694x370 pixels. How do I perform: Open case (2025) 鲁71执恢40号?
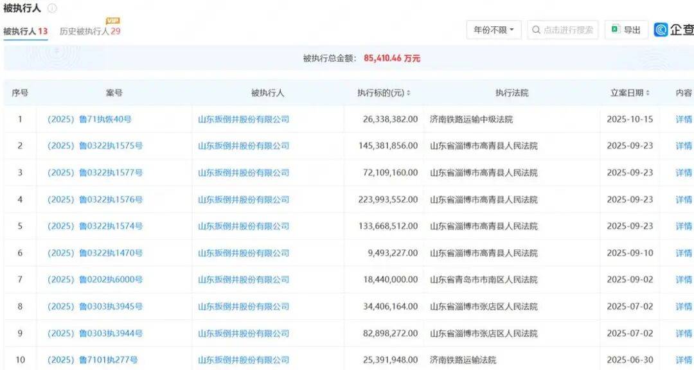89,119
